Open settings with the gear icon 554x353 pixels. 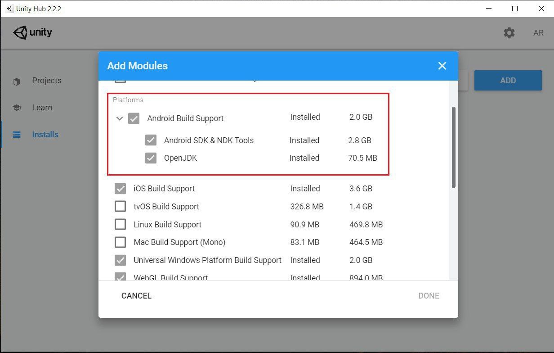tap(509, 33)
